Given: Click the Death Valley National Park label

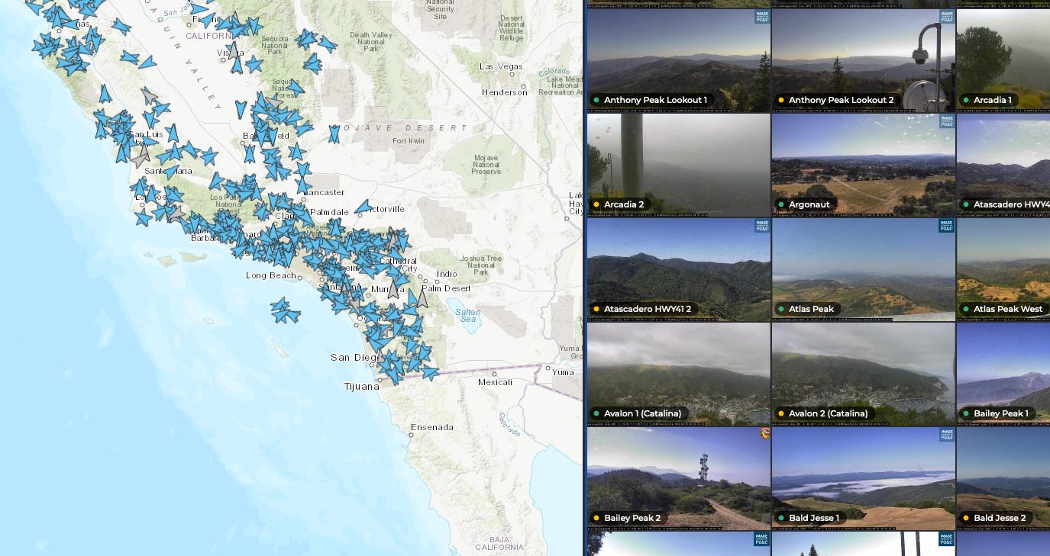Looking at the screenshot, I should [370, 42].
